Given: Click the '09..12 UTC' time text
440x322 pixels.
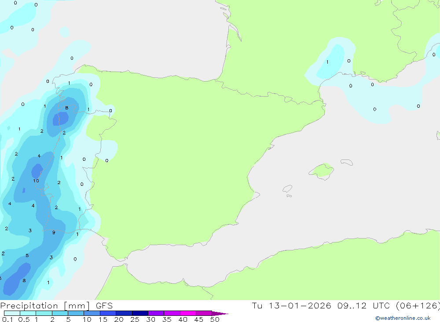Looking at the screenshot, I should tap(364, 306).
